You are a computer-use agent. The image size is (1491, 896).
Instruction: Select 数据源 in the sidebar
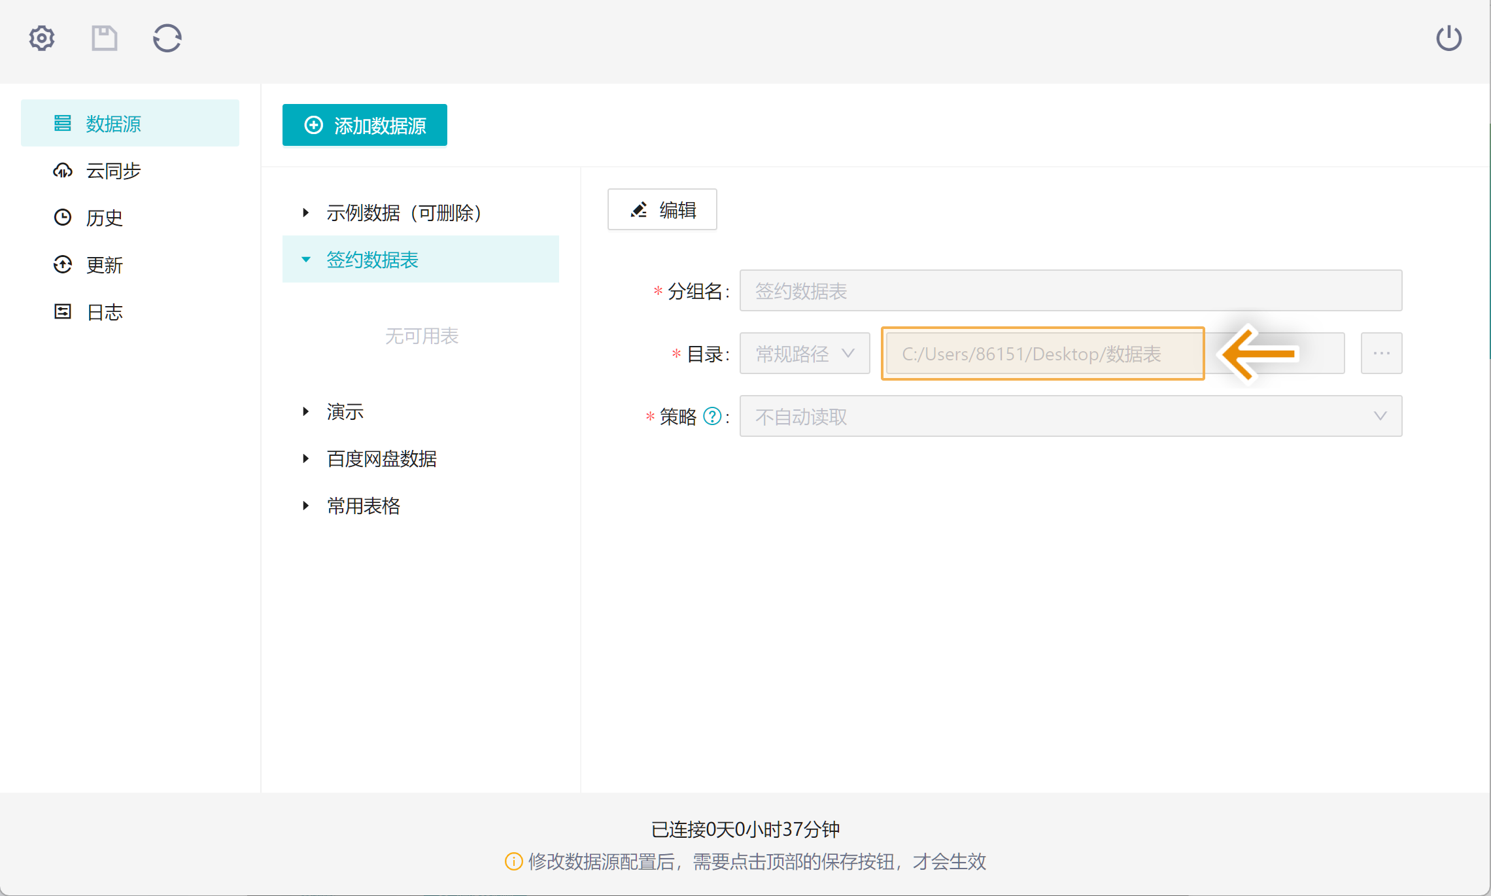[x=113, y=124]
